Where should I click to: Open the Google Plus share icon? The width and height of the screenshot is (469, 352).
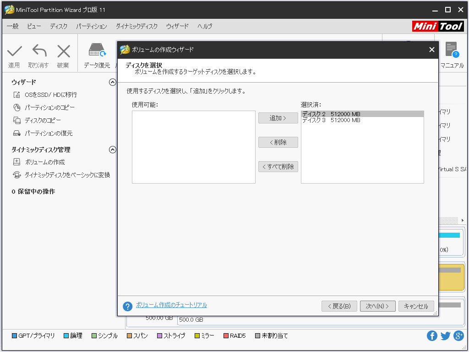pos(458,335)
